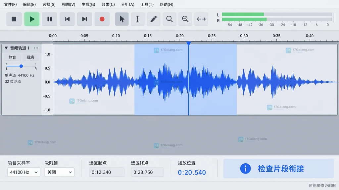Click the 0:15 mark on time ruler
This screenshot has width=339, height=190.
148,36
